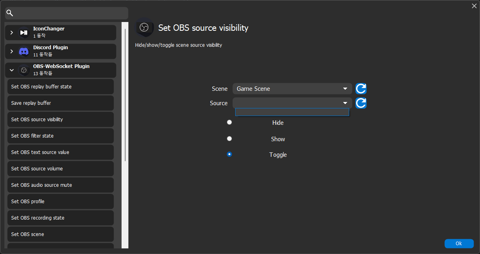Select the Set OBS text source value action

click(x=60, y=152)
